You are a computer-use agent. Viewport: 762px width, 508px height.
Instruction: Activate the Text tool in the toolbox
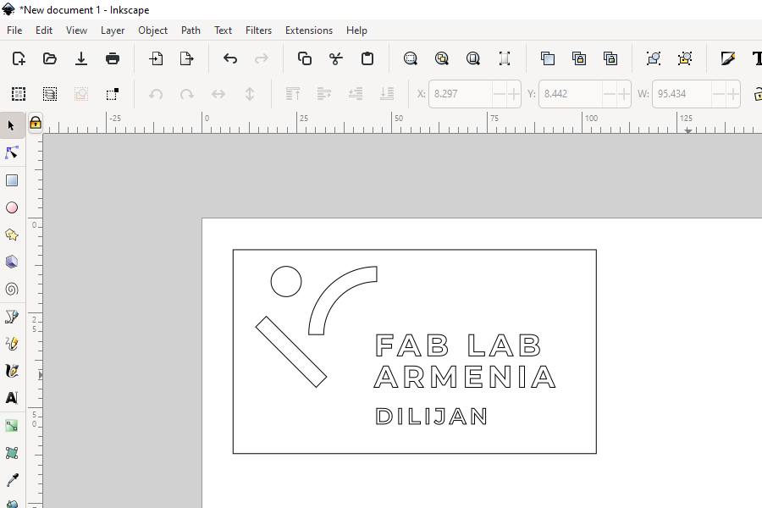(x=12, y=397)
